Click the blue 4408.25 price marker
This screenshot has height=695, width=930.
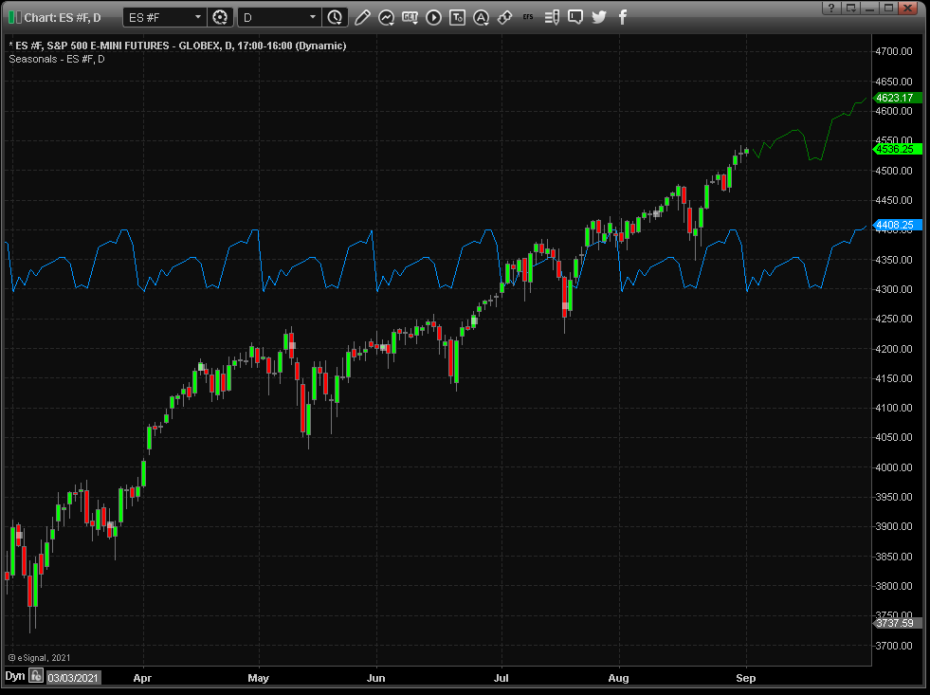pyautogui.click(x=897, y=225)
